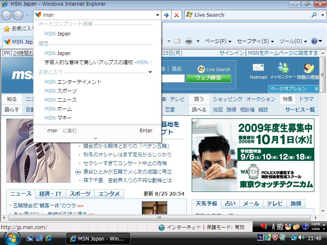Screen dimensions: 327x245
Task: Click the Live Search magnifier icon
Action: [x=314, y=15]
